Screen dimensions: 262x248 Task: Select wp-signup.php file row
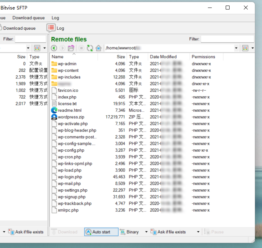[136, 197]
